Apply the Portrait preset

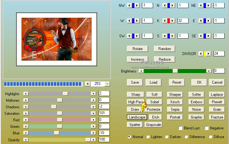point(175,117)
